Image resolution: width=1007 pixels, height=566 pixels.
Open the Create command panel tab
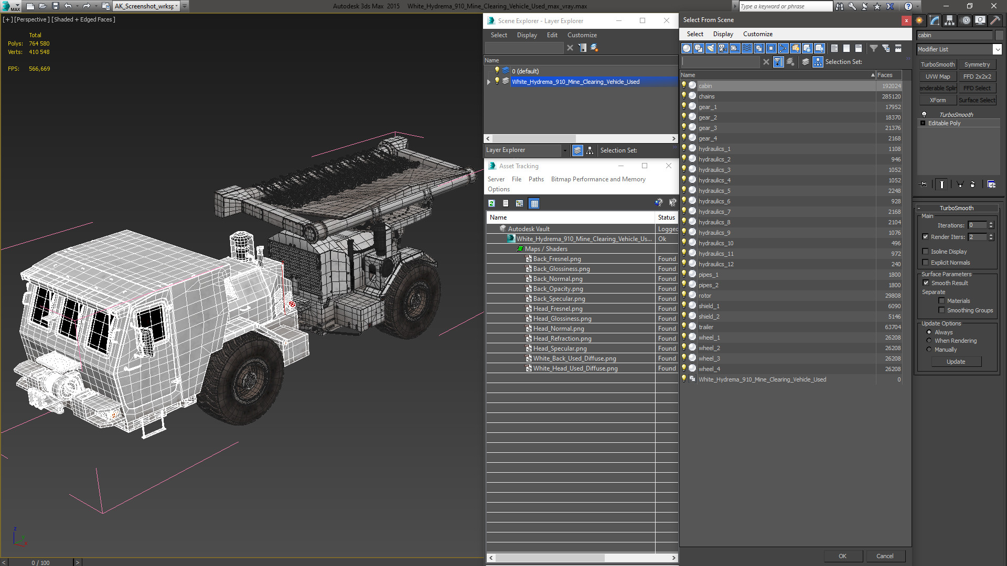919,20
